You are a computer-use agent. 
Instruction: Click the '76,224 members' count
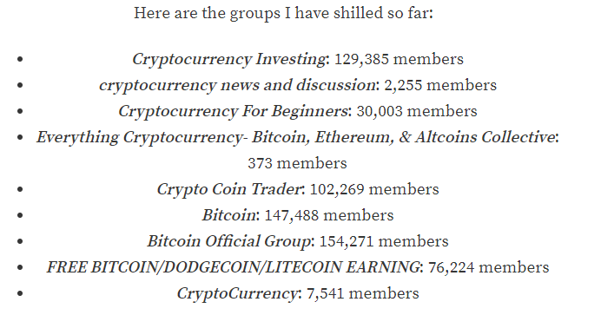coord(488,267)
